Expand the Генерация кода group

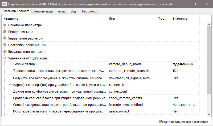point(5,32)
